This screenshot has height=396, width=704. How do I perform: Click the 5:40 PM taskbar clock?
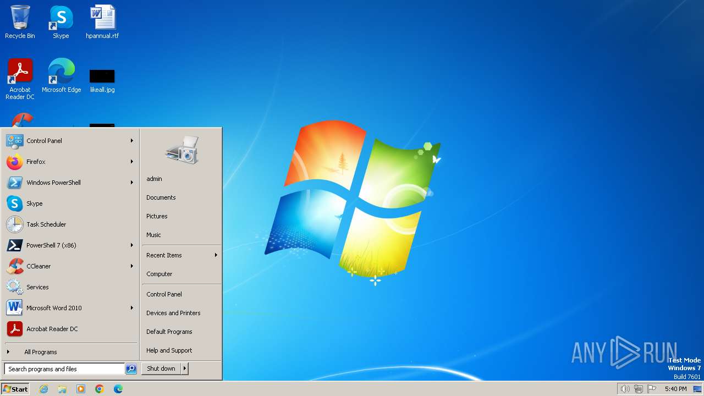[x=675, y=389]
